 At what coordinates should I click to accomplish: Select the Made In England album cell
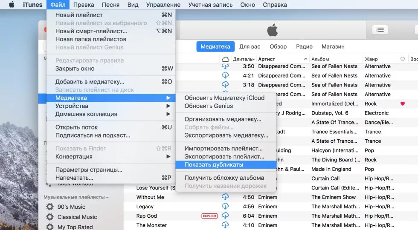click(331, 169)
